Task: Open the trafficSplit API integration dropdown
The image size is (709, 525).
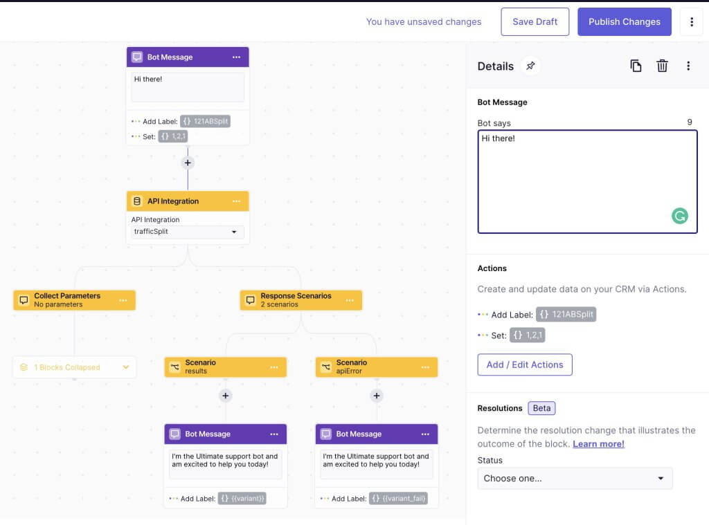Action: [x=188, y=231]
